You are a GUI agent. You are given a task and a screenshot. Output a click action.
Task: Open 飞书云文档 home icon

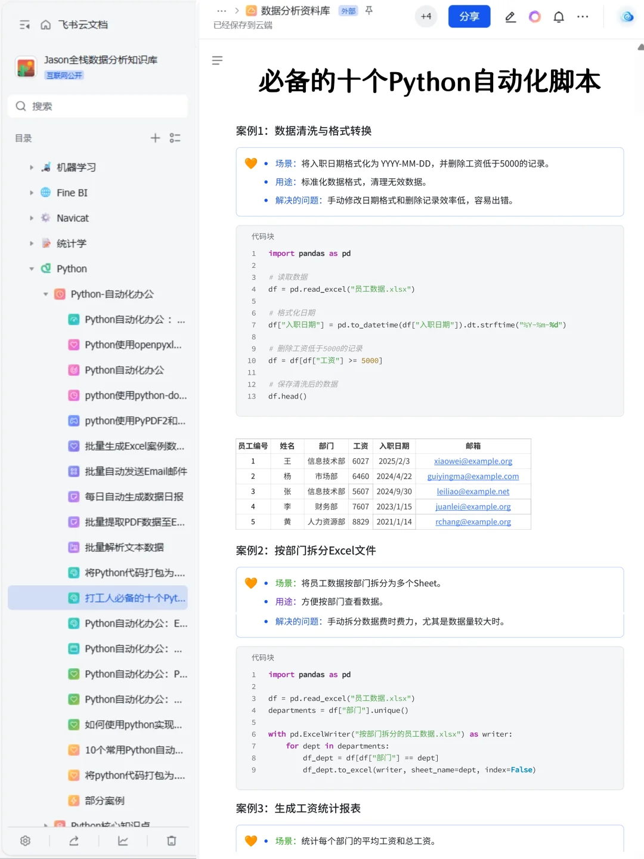pos(45,24)
